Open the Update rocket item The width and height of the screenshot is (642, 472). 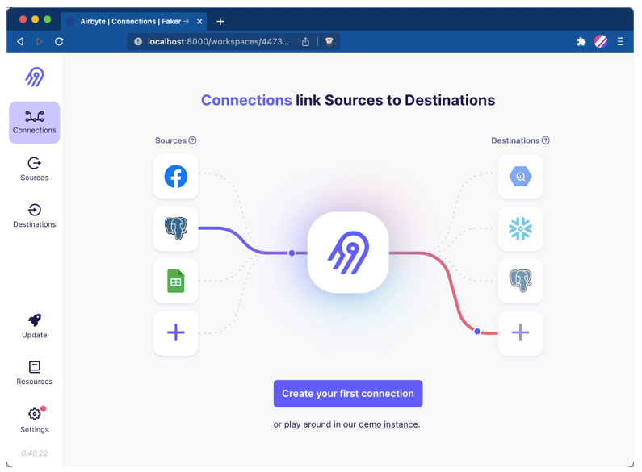click(x=35, y=326)
